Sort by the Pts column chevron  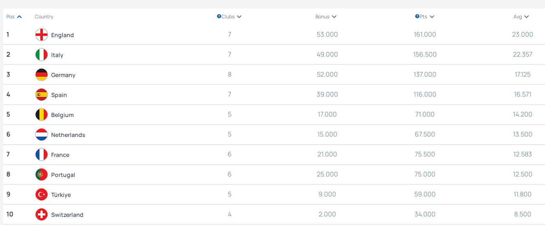432,17
